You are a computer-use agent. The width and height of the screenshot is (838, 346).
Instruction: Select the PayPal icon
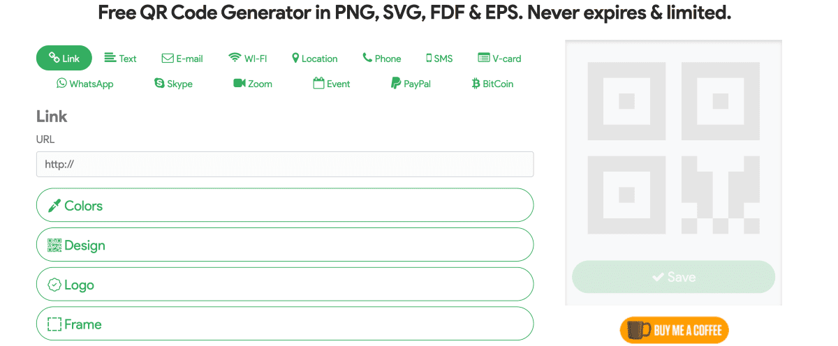pos(396,84)
